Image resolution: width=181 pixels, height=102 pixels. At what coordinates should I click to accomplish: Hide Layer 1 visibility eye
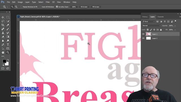pos(143,34)
